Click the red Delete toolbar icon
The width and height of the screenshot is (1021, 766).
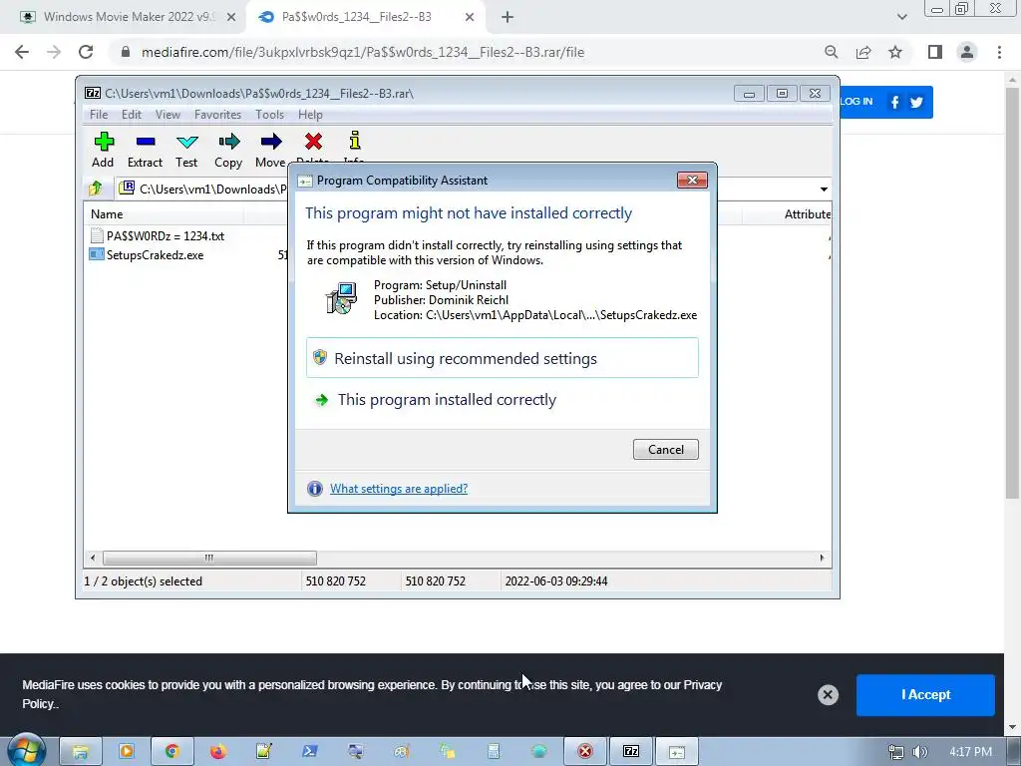point(313,141)
